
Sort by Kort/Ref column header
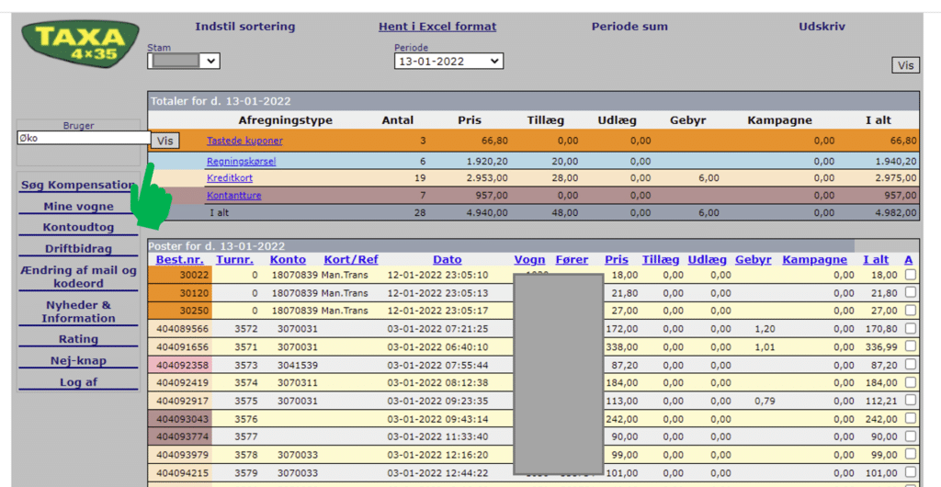(351, 260)
